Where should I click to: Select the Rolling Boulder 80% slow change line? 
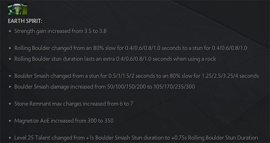(131, 48)
